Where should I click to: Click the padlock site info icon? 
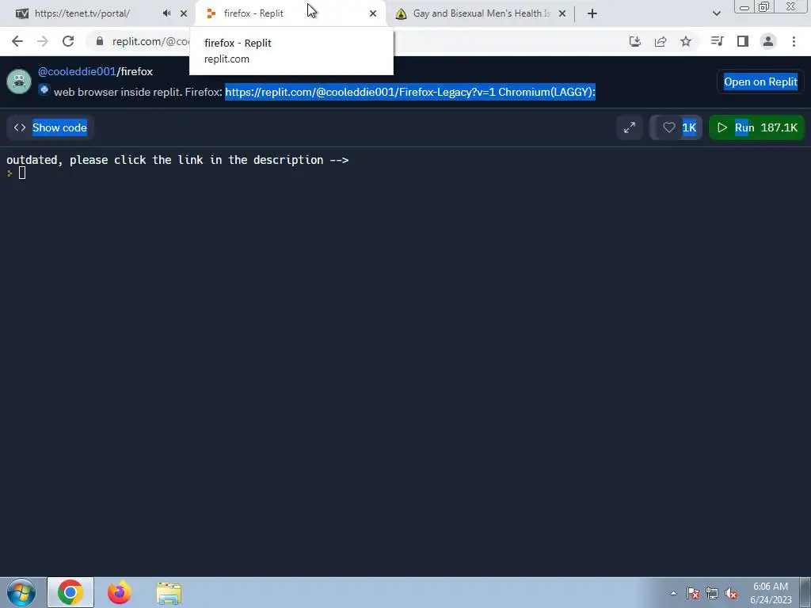click(x=99, y=41)
